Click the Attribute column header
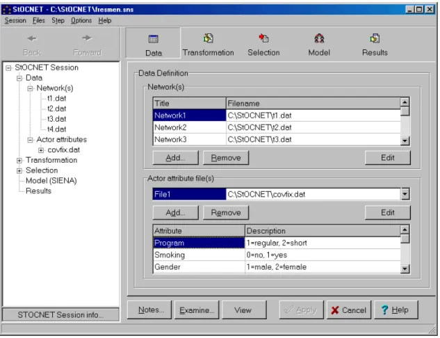The image size is (440, 338). (x=199, y=231)
